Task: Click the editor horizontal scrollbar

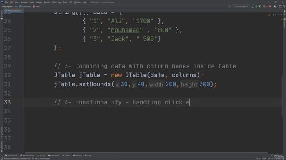Action: 146,153
